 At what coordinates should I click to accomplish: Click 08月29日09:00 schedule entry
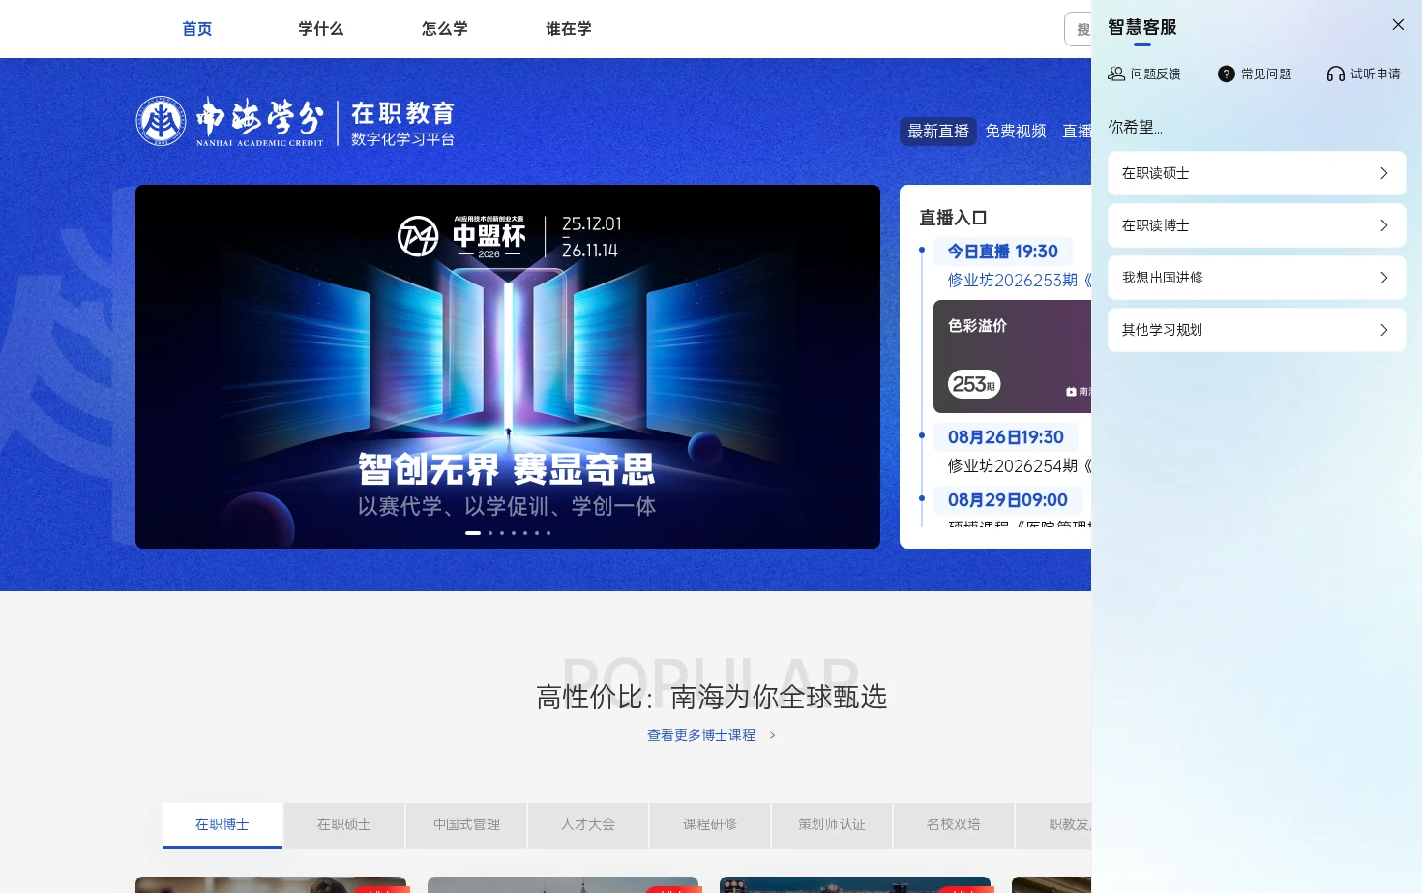[x=1008, y=500]
